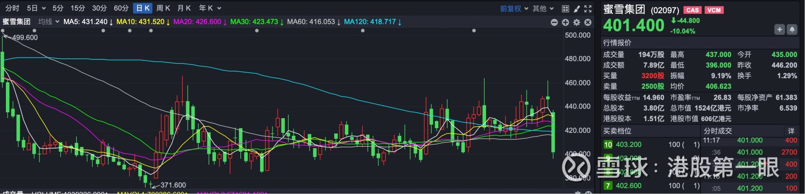Click the 成交额 7.89亿 value
Viewport: 805px width, 194px height.
(654, 65)
